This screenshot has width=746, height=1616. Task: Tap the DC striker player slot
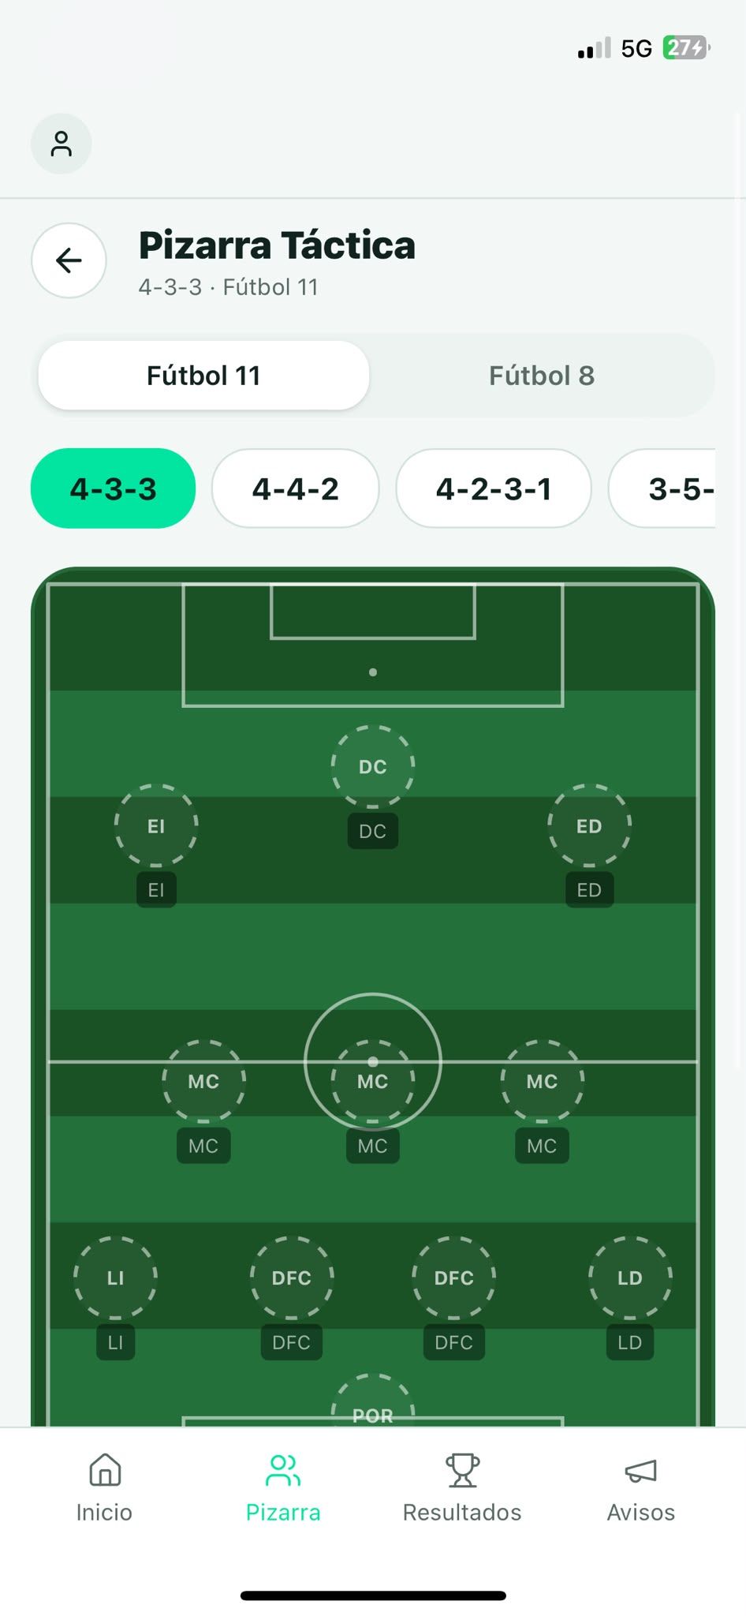[373, 767]
